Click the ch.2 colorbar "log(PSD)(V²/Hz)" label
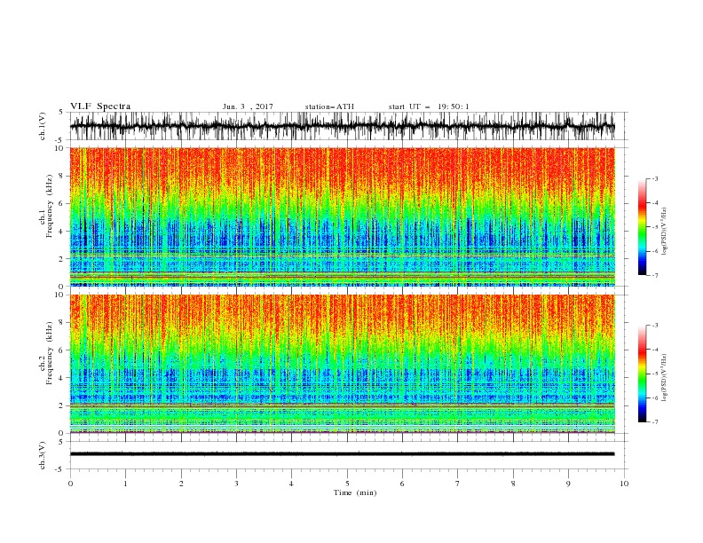 [x=664, y=377]
